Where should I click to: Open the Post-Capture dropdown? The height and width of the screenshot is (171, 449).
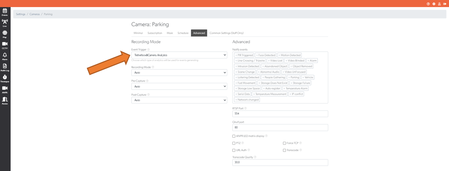[179, 100]
